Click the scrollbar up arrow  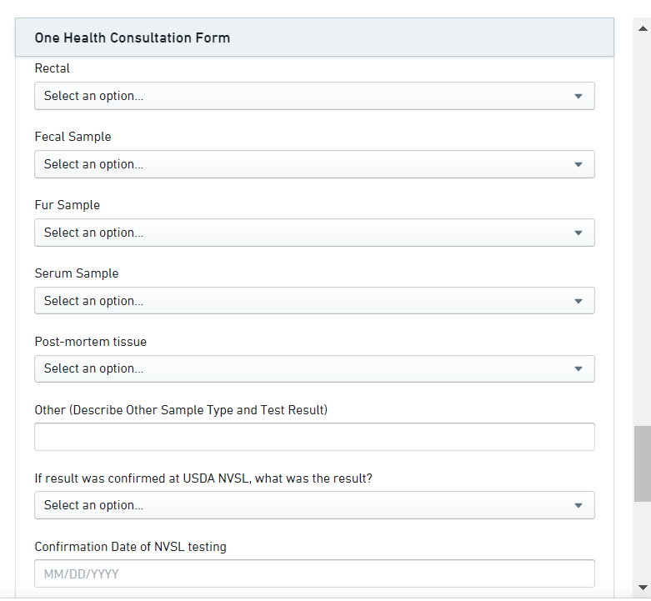click(x=642, y=28)
